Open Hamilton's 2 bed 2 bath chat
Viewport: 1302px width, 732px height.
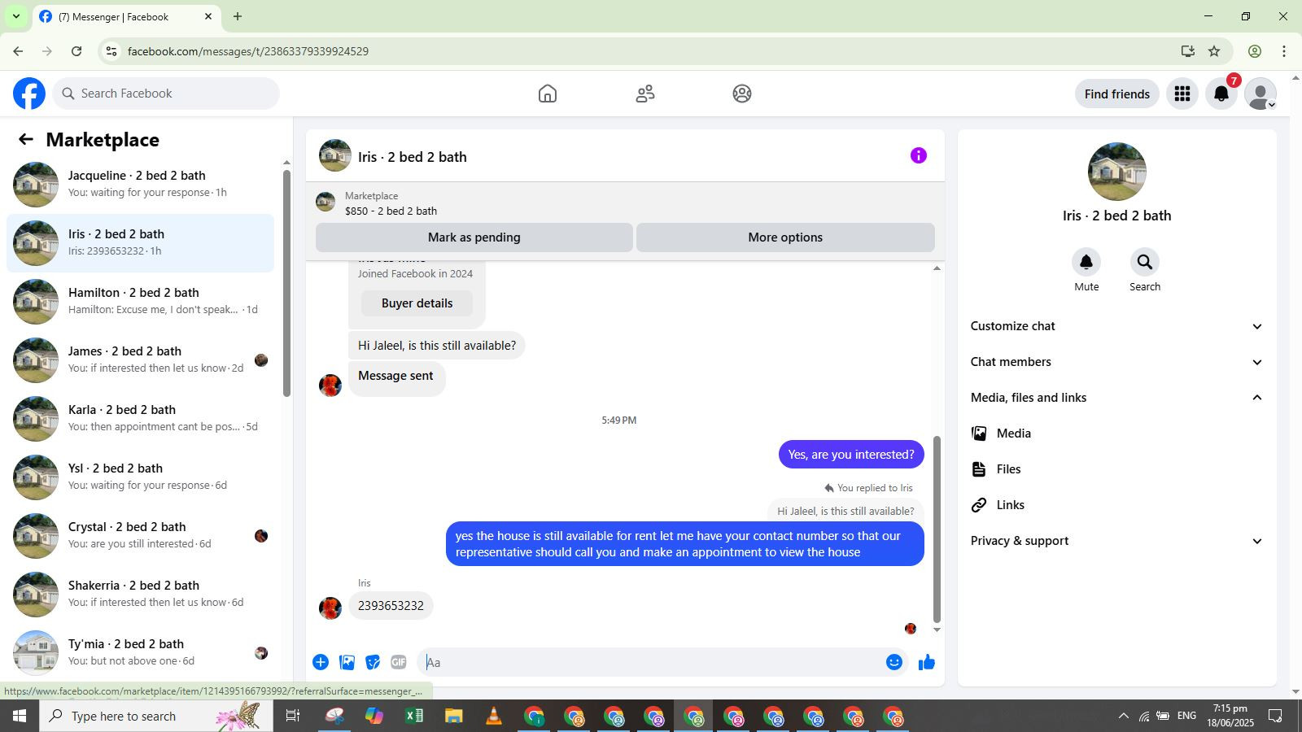click(140, 302)
